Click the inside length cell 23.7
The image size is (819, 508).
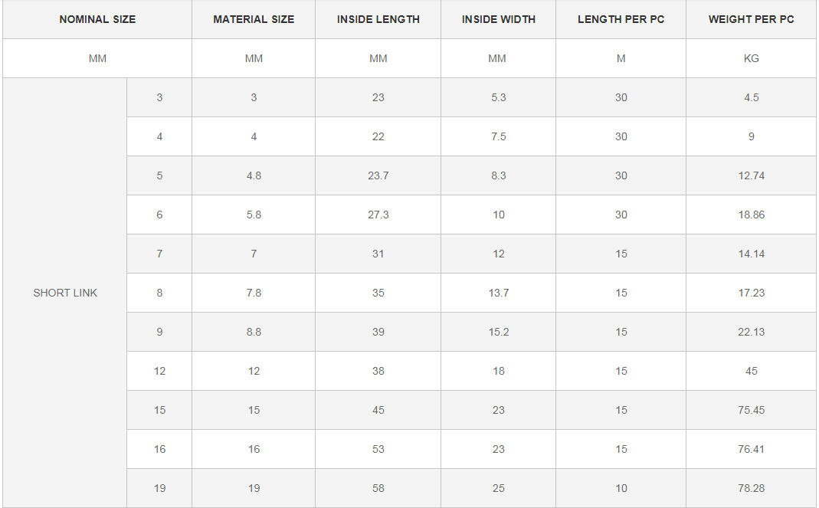(x=378, y=175)
